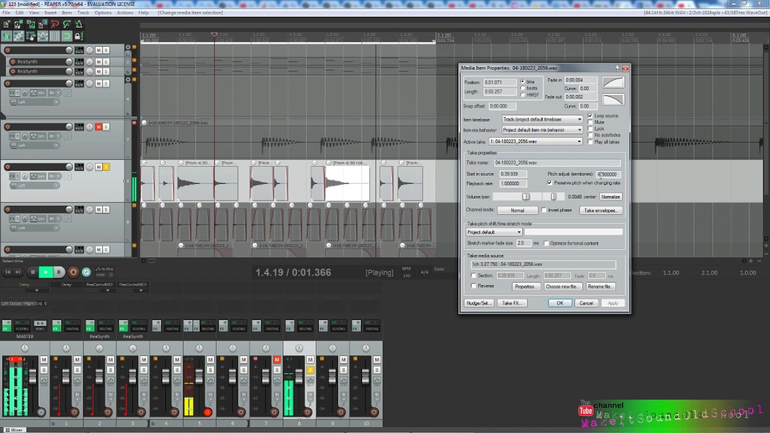Click the transport Stop button
Screen dimensions: 770x433
point(33,272)
